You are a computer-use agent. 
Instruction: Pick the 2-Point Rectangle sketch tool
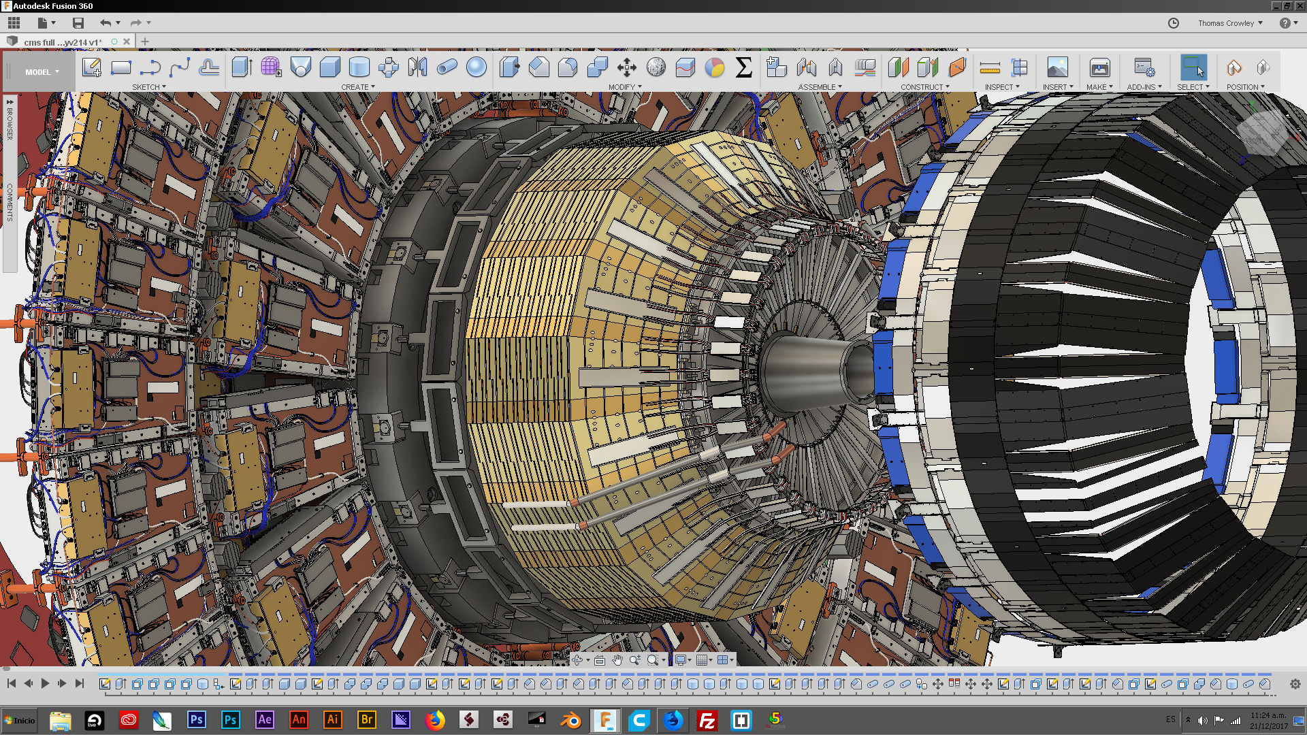tap(121, 67)
